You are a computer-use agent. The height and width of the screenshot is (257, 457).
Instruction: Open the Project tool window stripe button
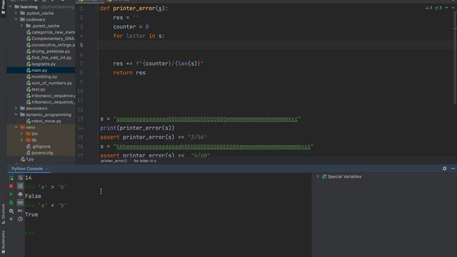tap(3, 7)
